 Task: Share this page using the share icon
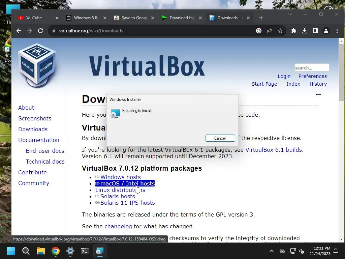[x=270, y=31]
